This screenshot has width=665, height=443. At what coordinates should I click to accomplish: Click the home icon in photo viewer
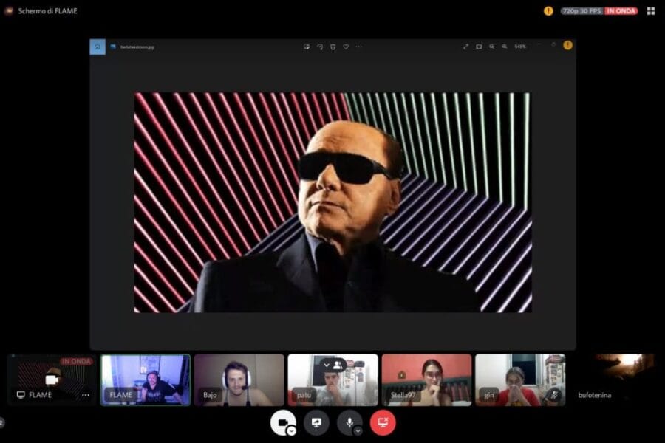(x=98, y=47)
